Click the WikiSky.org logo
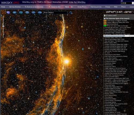134x115 pixels. pyautogui.click(x=10, y=3)
